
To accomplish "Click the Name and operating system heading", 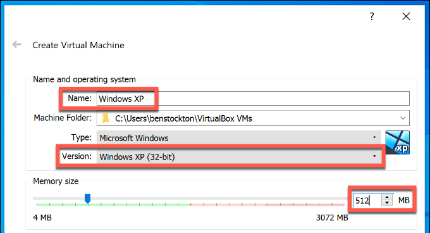I will point(84,79).
